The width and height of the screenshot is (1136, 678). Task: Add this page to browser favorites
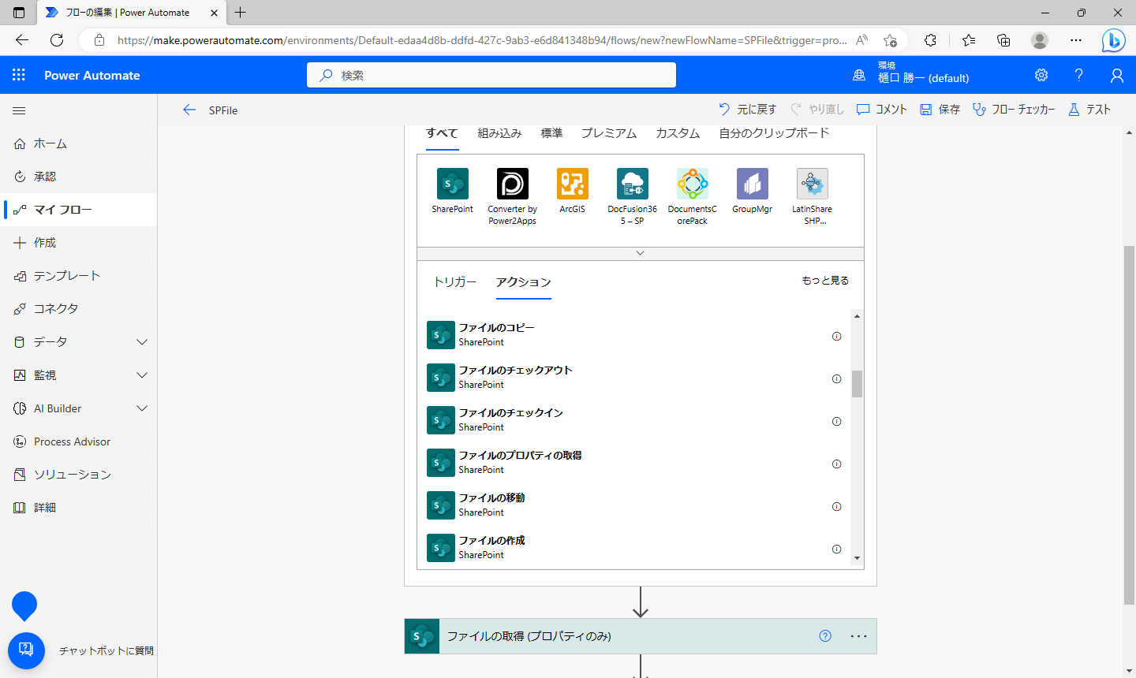point(890,40)
